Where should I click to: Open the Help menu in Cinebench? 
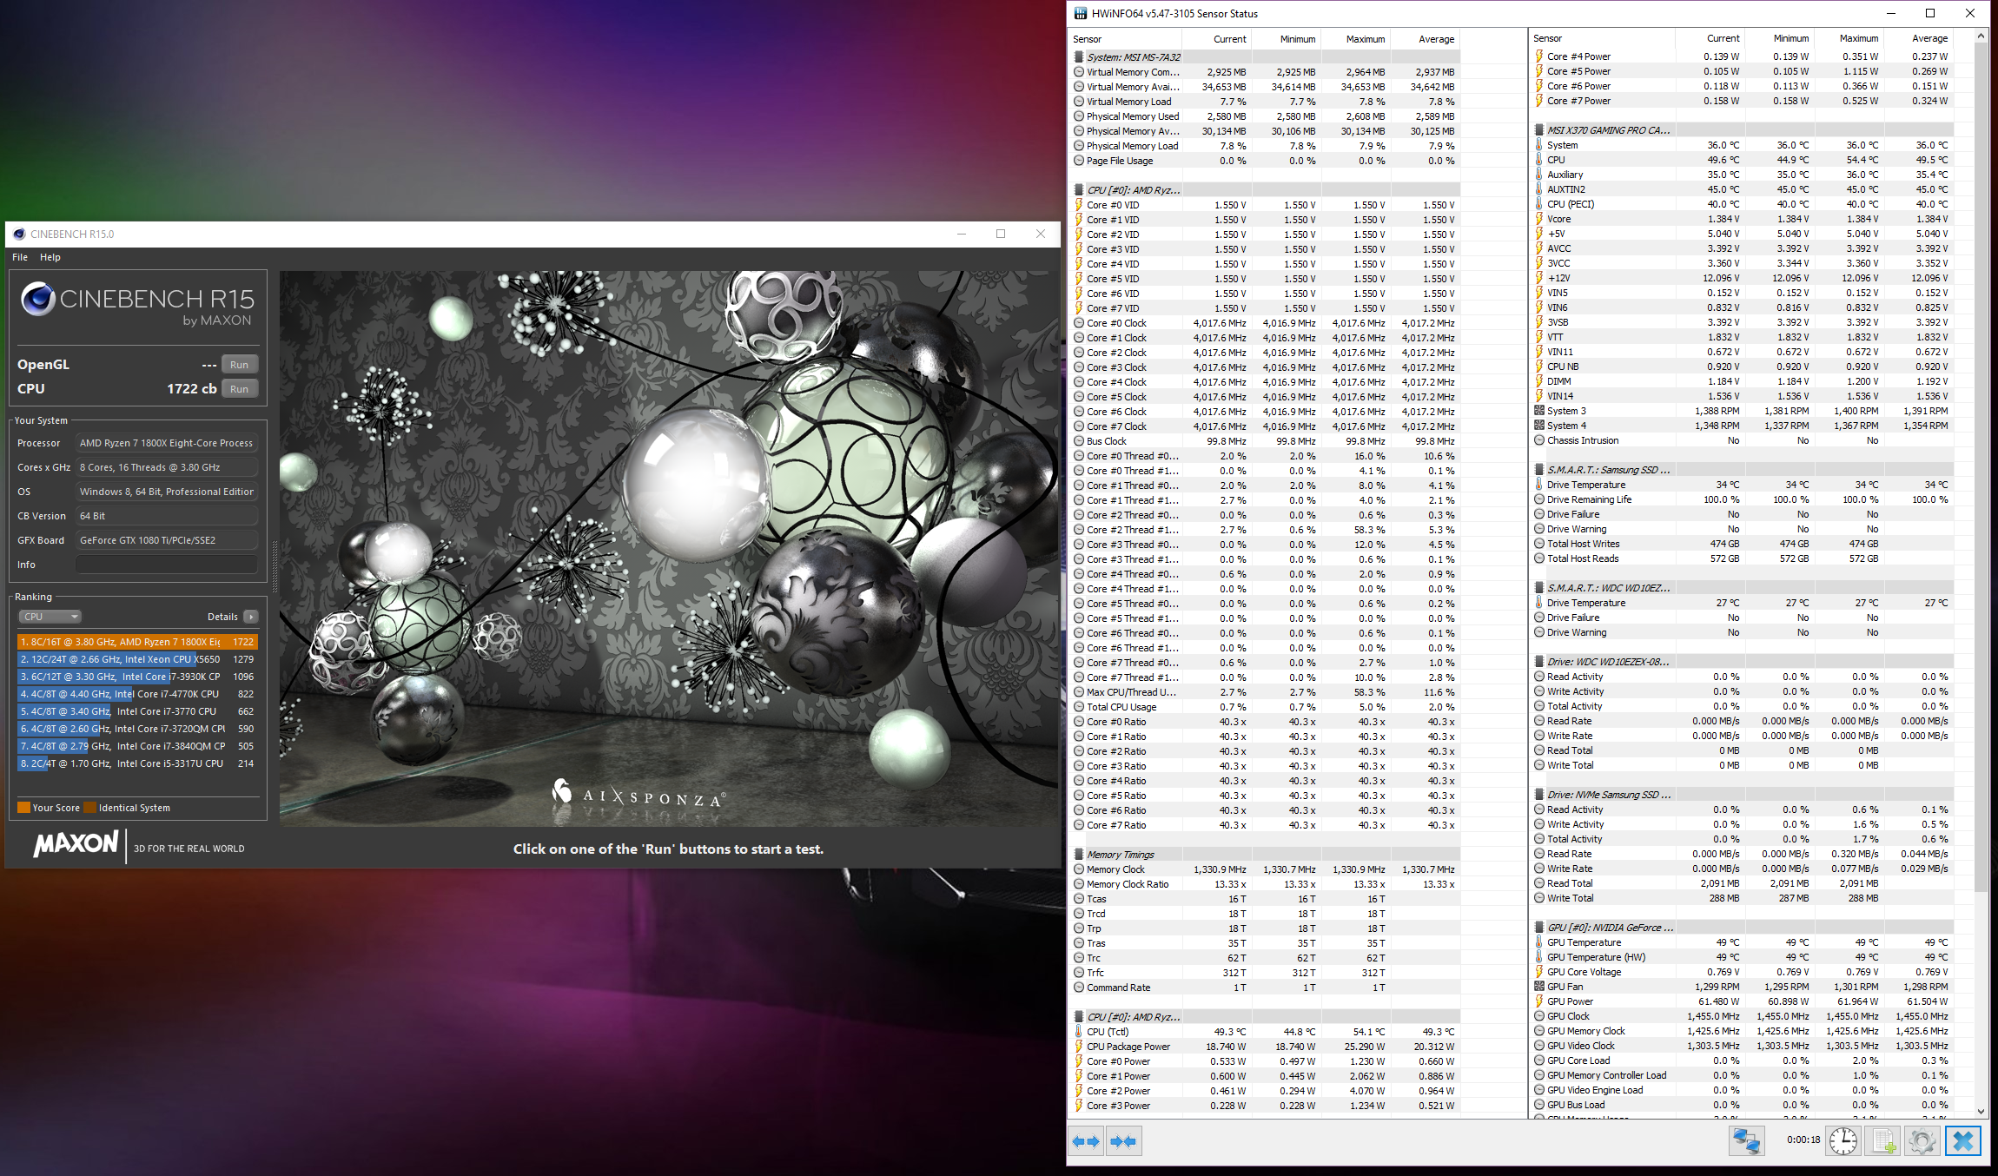pos(50,257)
